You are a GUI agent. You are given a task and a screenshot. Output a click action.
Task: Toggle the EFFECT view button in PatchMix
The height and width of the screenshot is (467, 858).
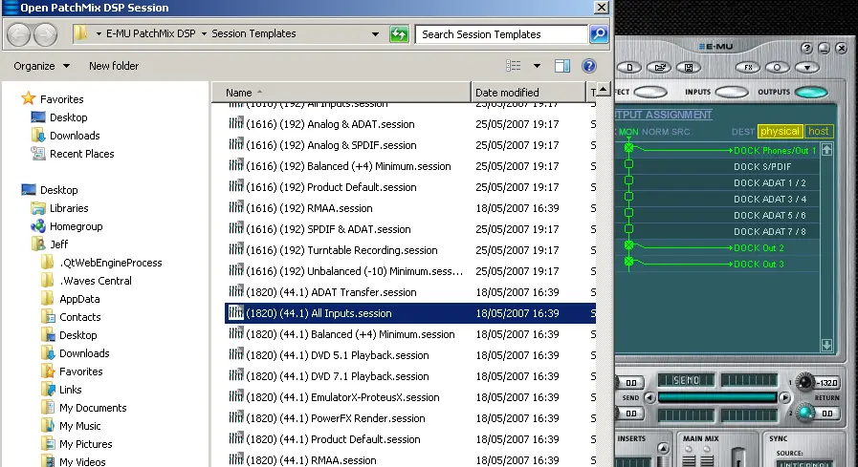[650, 93]
